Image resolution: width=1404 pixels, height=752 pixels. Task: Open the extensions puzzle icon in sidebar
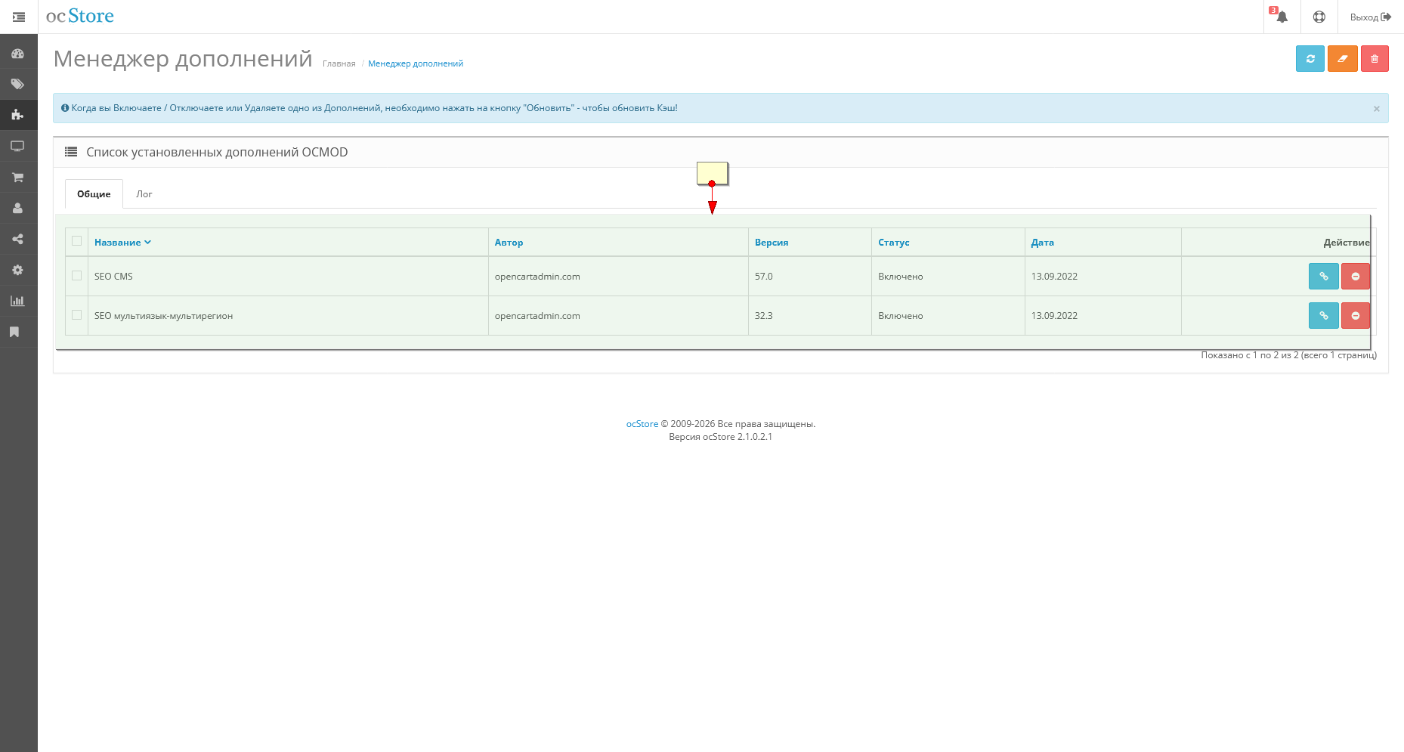18,115
